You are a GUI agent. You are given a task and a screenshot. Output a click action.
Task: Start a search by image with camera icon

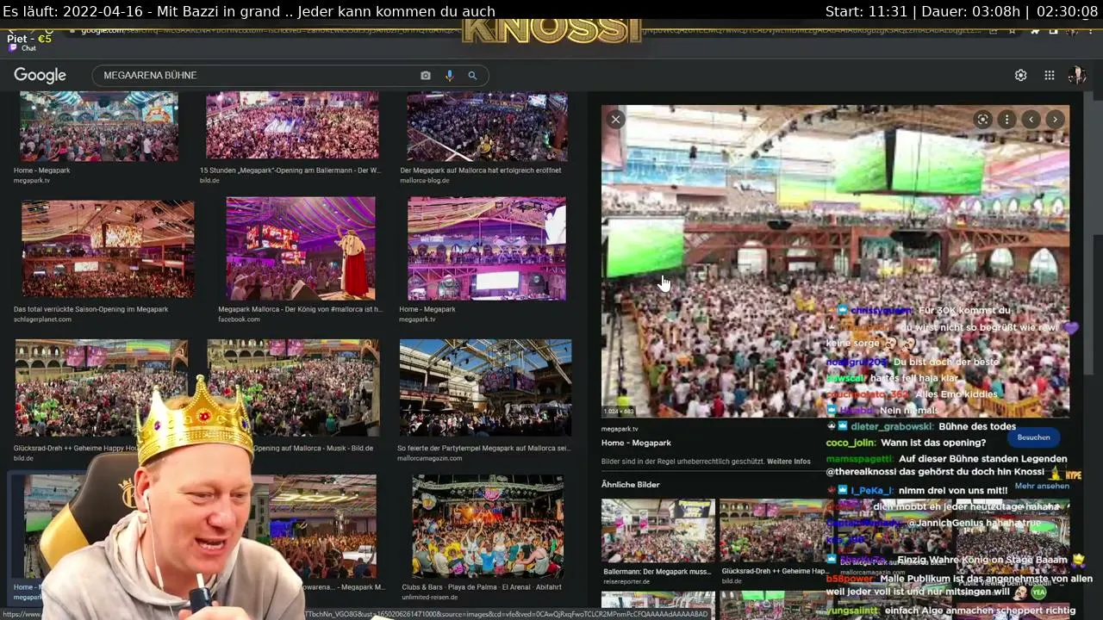pyautogui.click(x=426, y=76)
